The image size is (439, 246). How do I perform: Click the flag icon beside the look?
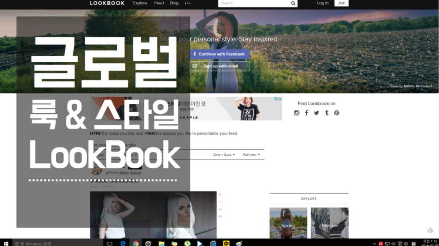pyautogui.click(x=220, y=217)
